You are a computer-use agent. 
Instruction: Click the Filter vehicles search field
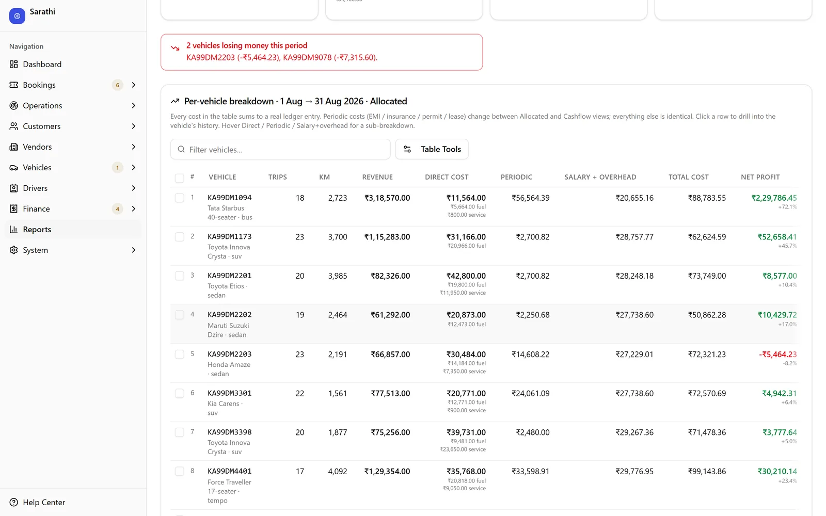(x=280, y=149)
